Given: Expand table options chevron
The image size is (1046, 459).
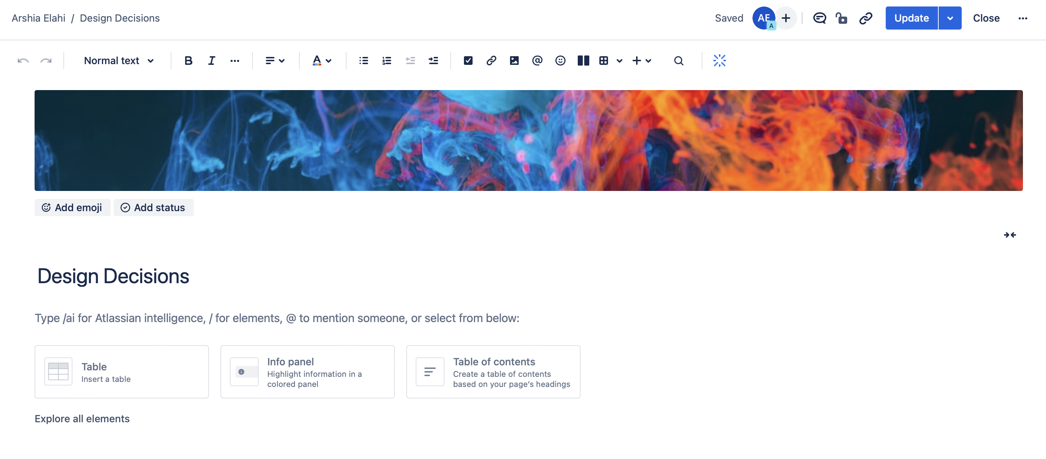Looking at the screenshot, I should point(619,61).
